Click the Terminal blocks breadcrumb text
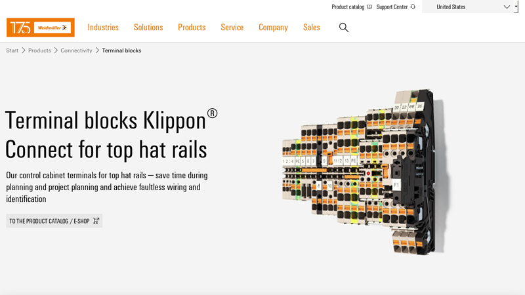 pyautogui.click(x=121, y=50)
